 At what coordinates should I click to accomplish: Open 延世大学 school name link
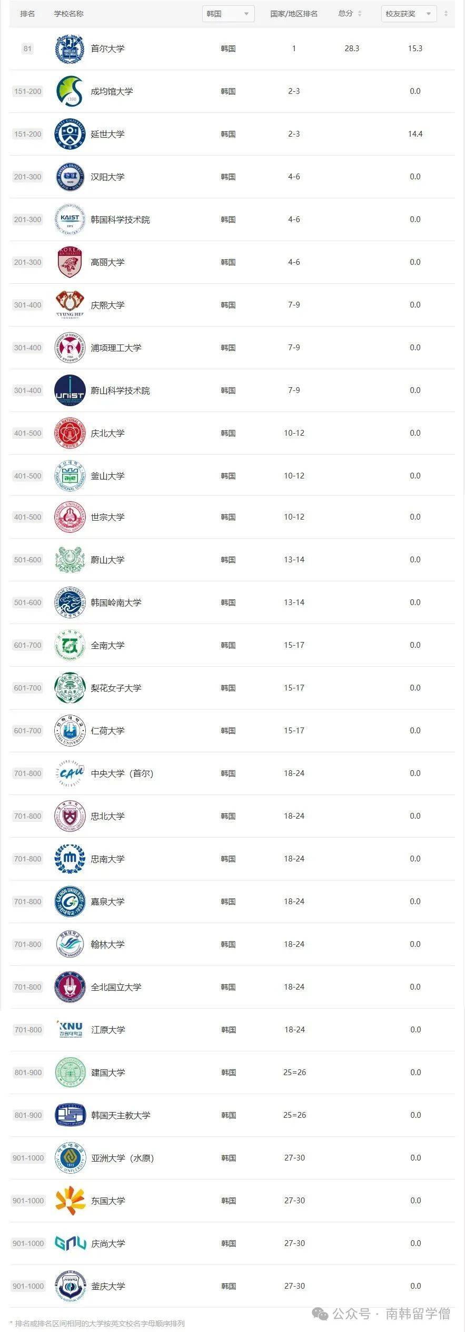point(107,134)
